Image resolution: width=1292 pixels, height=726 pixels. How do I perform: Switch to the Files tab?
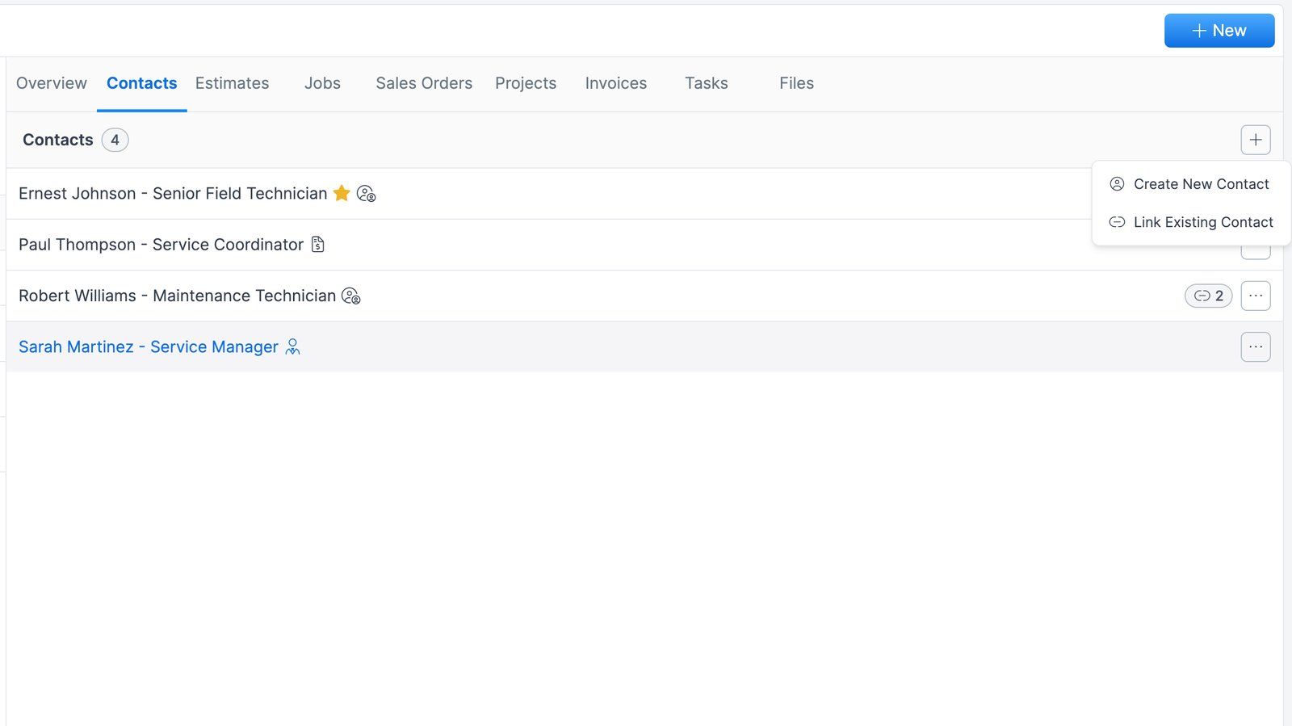(796, 83)
